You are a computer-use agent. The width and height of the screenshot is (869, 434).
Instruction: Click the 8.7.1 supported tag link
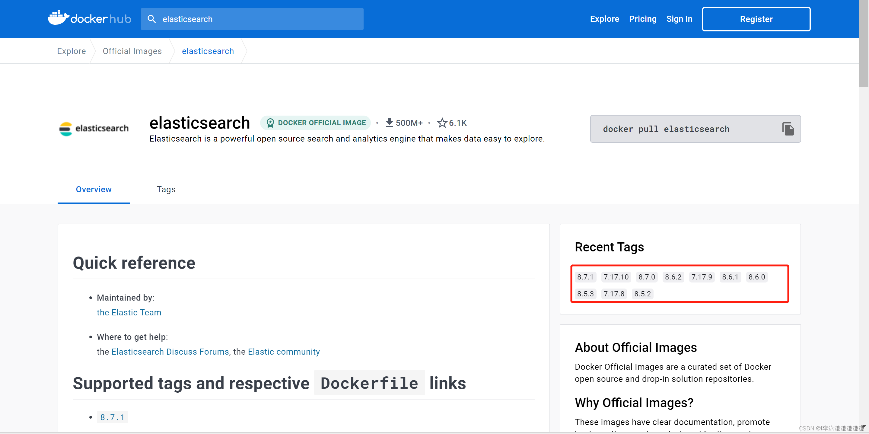[x=112, y=417]
